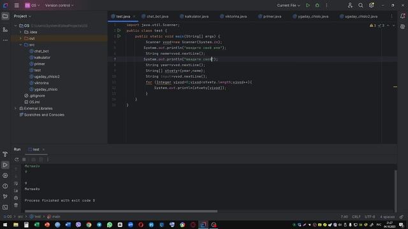Image resolution: width=408 pixels, height=229 pixels.
Task: Run the current file with green play button
Action: coord(308,6)
